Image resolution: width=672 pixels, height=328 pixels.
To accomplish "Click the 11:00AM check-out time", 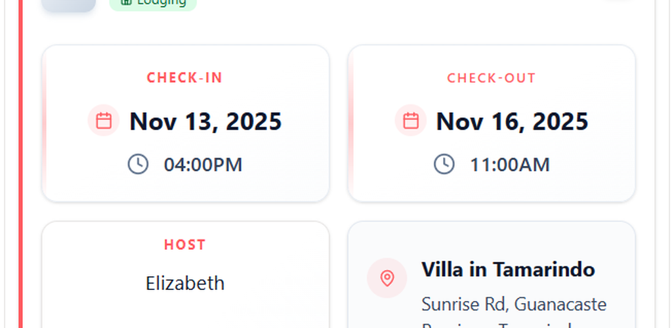I will pyautogui.click(x=509, y=165).
